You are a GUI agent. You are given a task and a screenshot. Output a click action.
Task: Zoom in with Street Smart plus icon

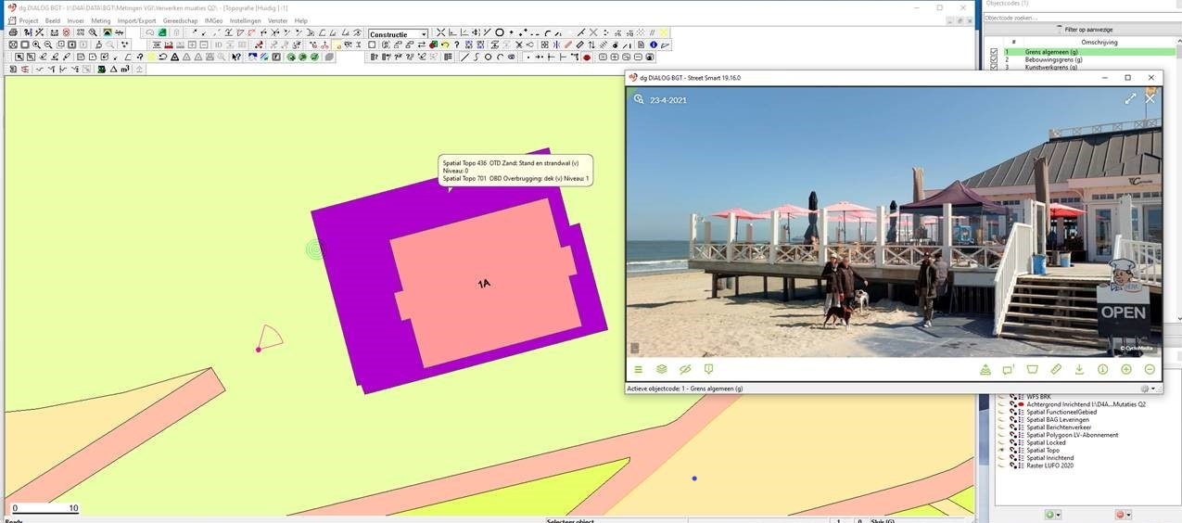coord(1126,369)
